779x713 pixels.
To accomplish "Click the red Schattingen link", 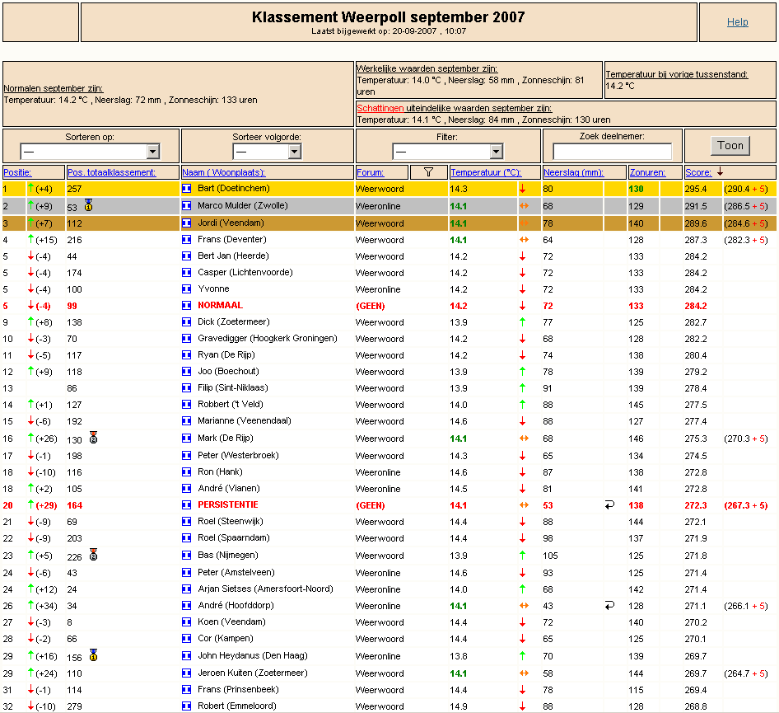I will click(380, 108).
